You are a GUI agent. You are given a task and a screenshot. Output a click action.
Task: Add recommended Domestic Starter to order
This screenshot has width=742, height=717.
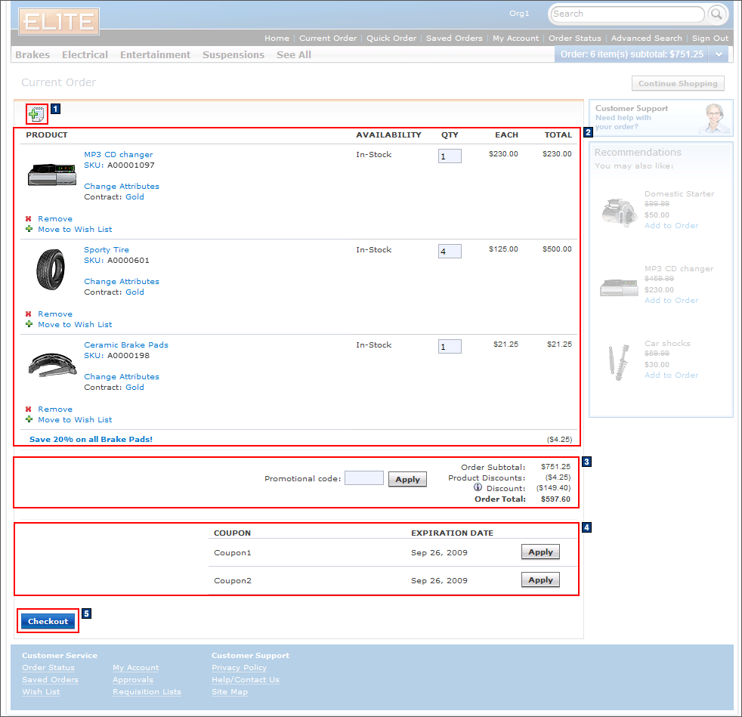pos(671,226)
